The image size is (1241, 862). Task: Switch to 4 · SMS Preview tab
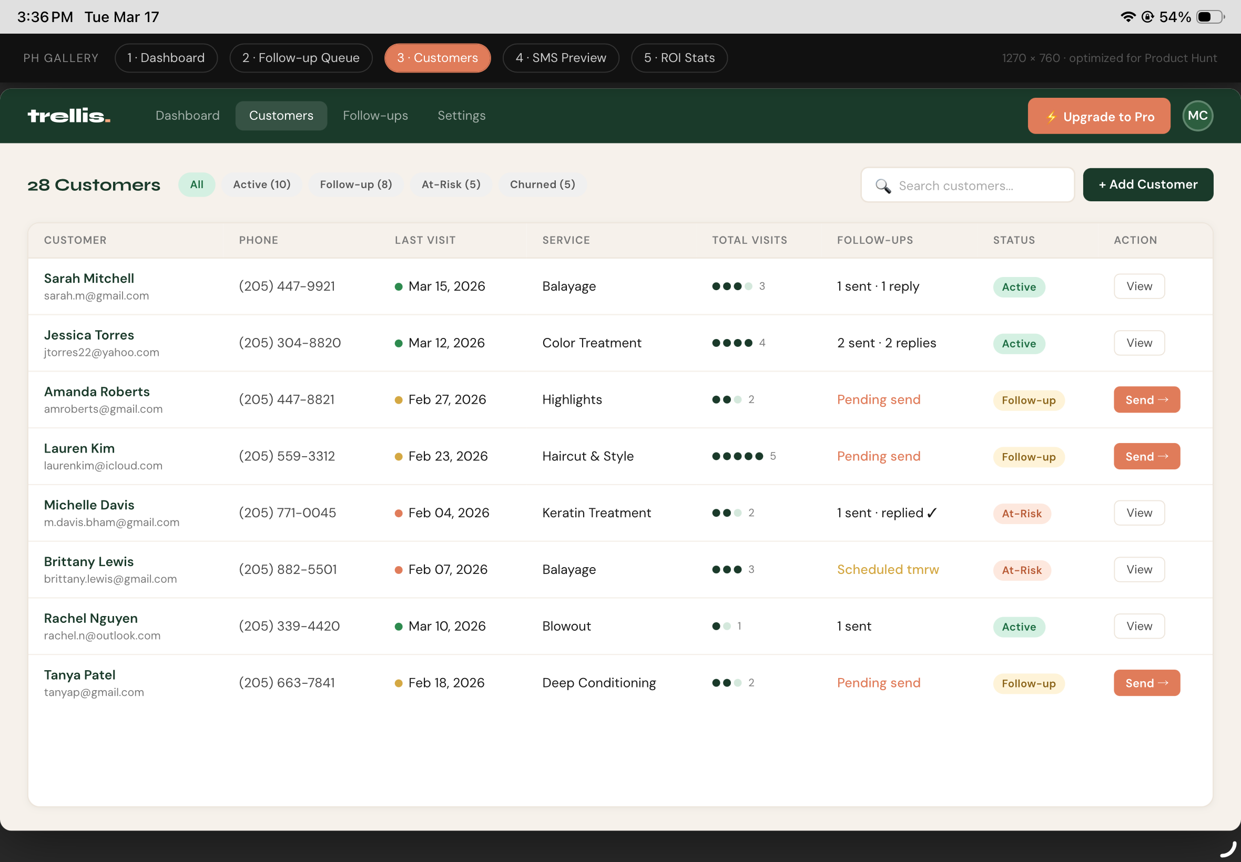[x=560, y=58]
